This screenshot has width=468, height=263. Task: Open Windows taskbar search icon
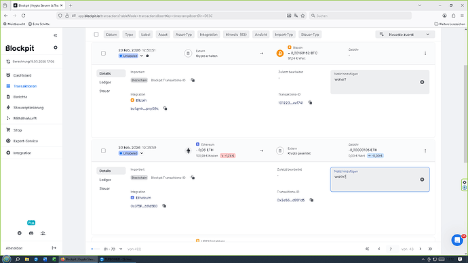click(18, 259)
